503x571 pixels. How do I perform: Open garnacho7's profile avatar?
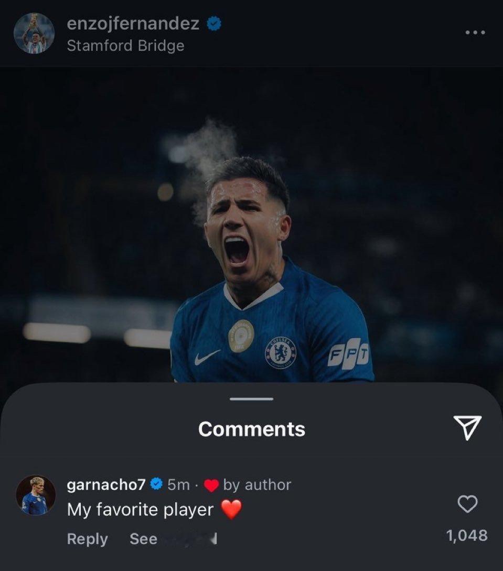36,495
